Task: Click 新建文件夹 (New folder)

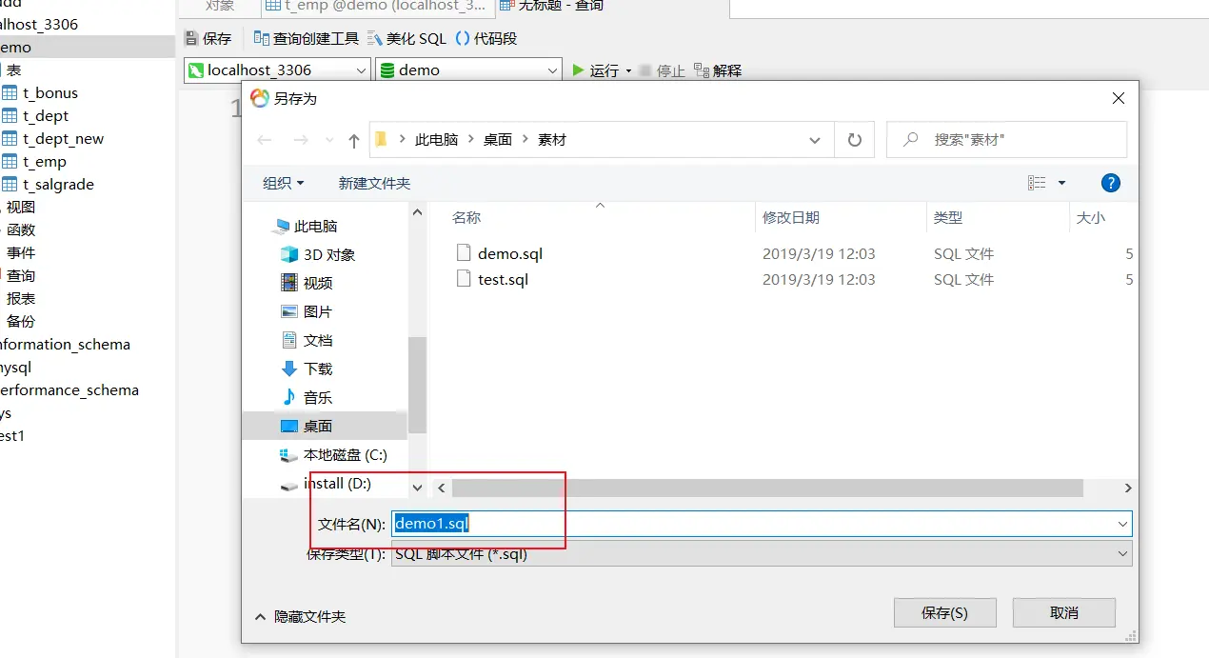Action: (x=374, y=183)
